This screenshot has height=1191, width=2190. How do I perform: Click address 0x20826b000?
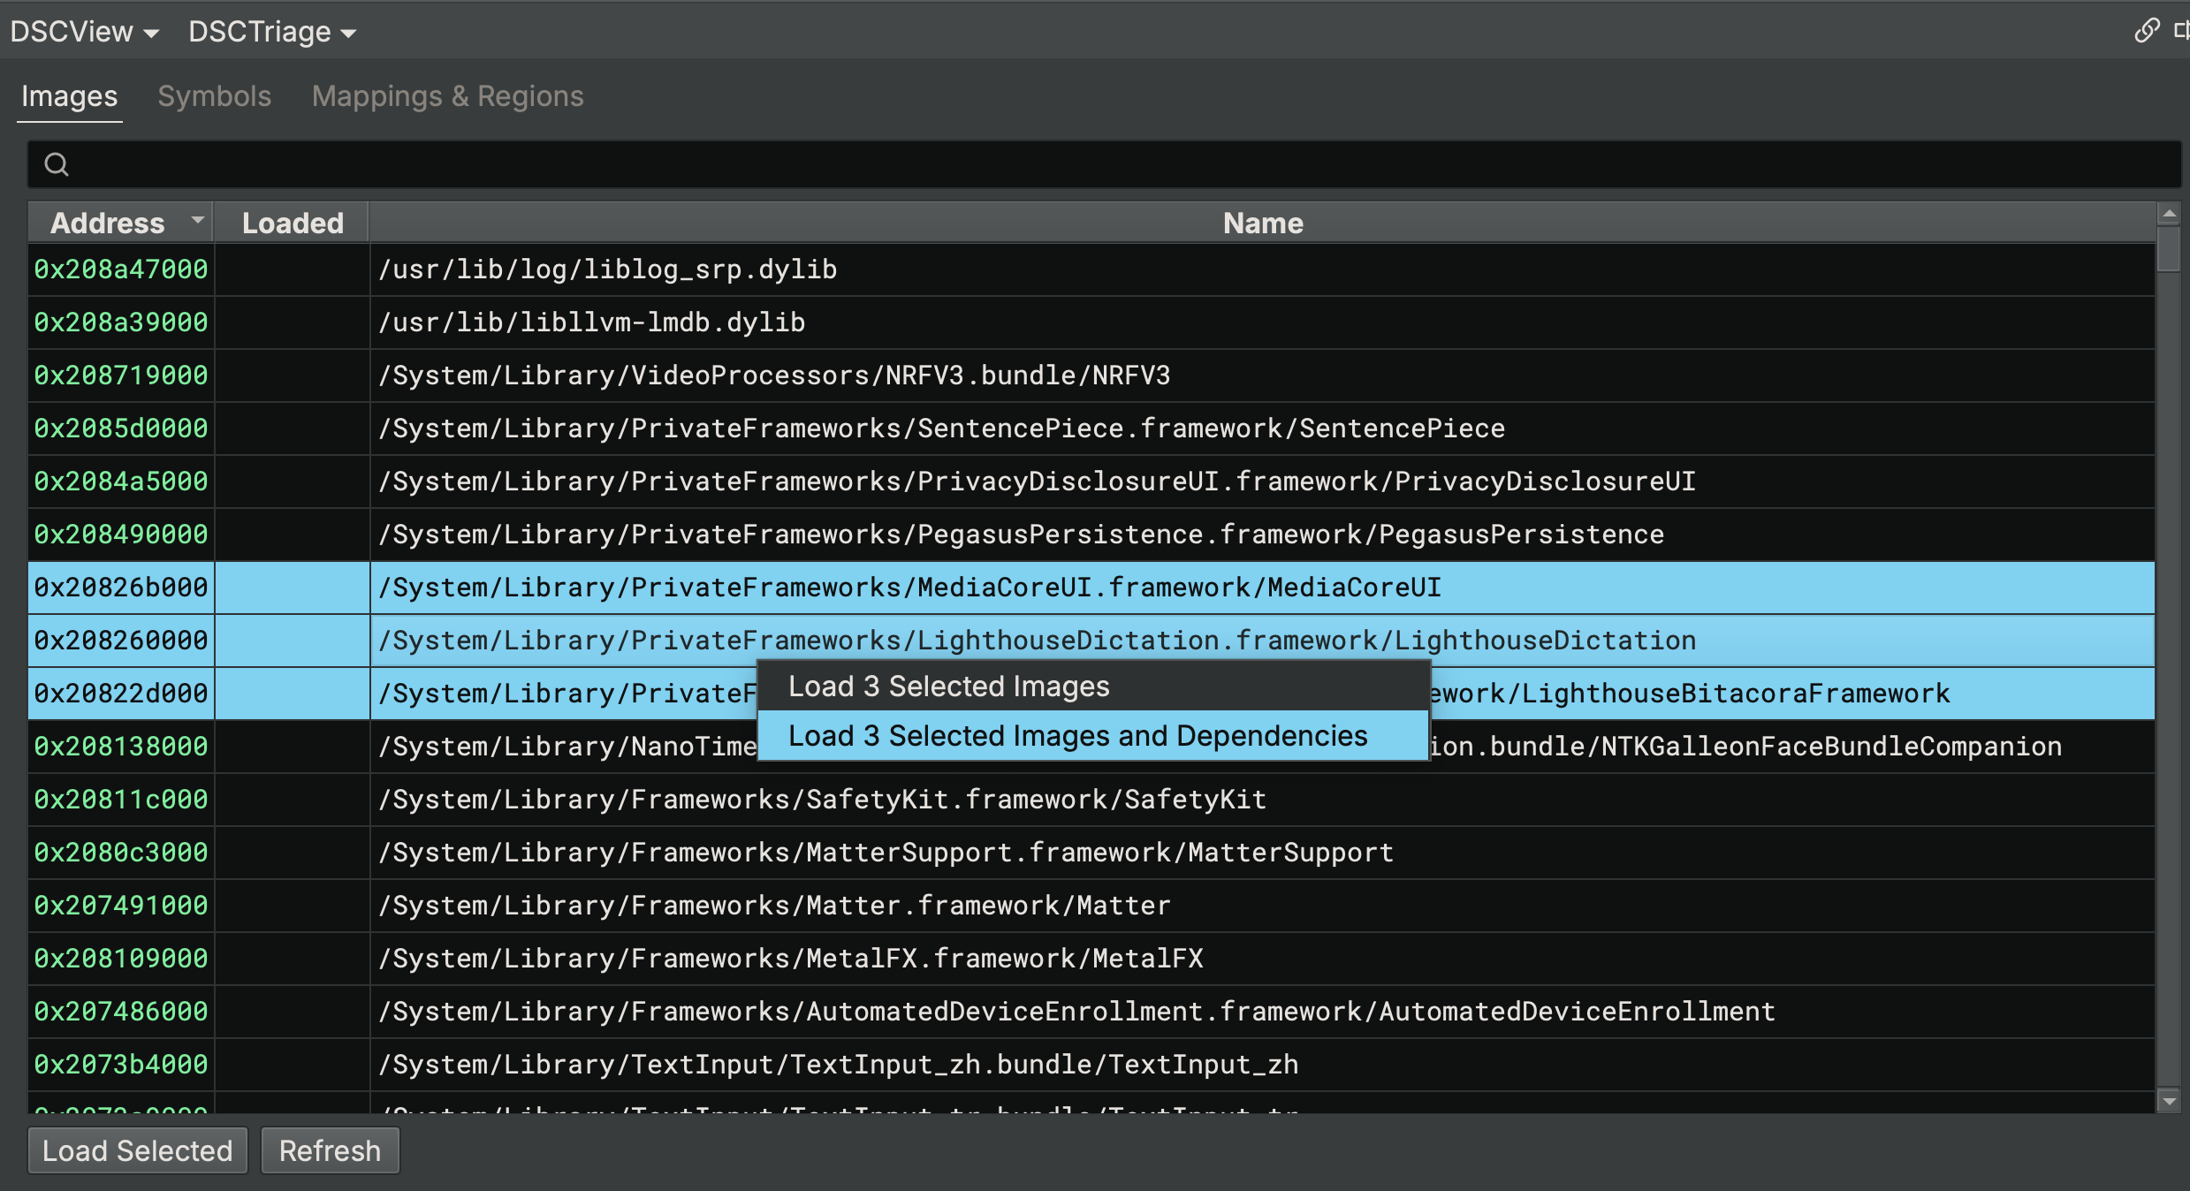pos(121,588)
